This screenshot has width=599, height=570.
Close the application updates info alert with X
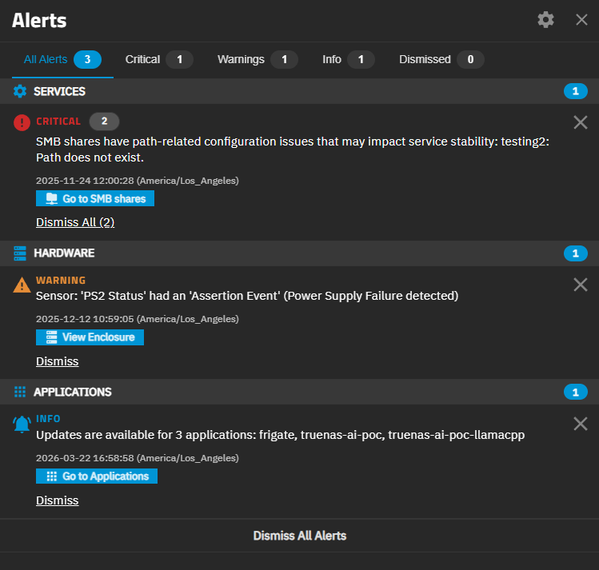point(581,424)
